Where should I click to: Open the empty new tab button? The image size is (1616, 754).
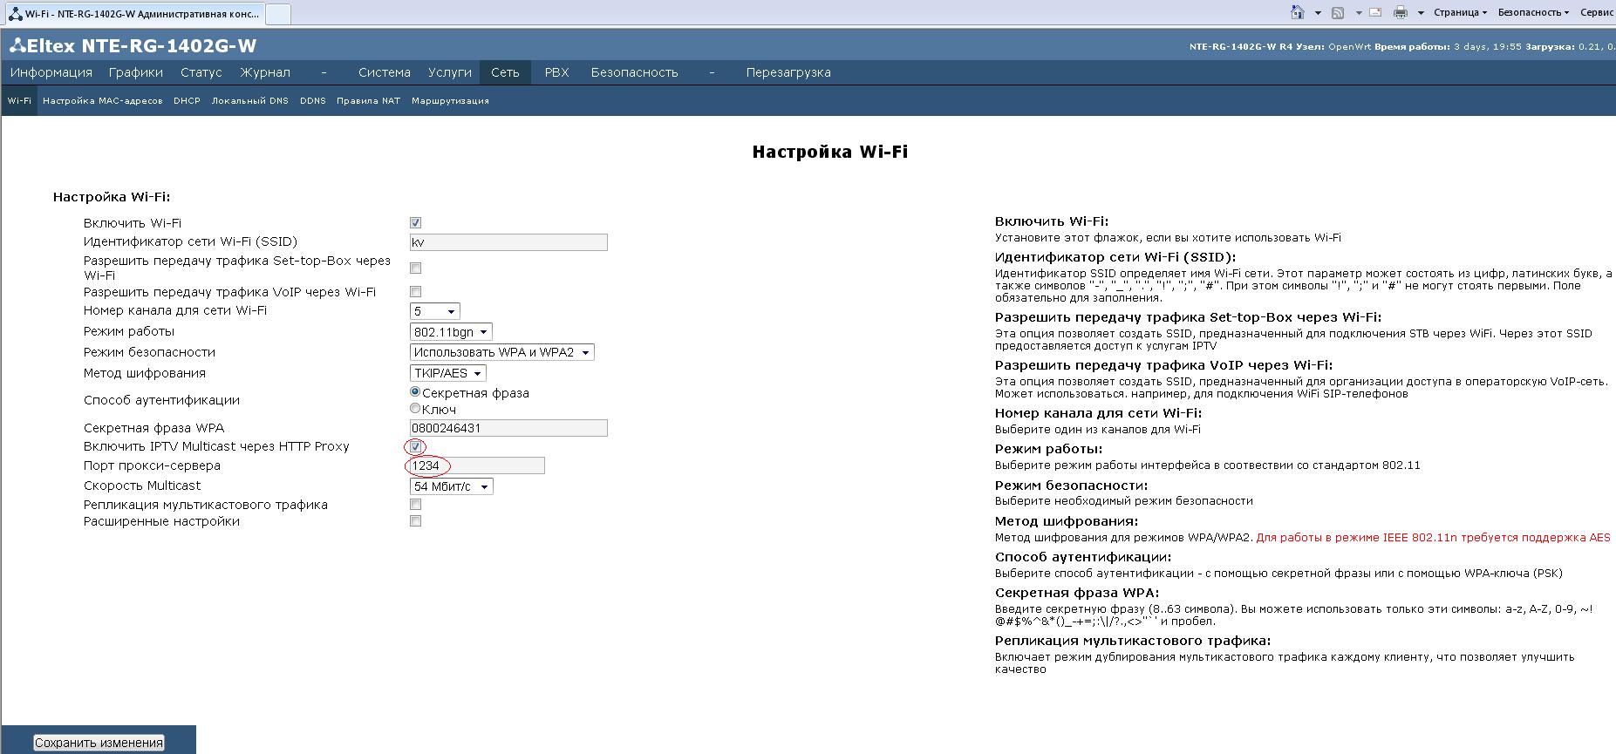click(x=277, y=14)
